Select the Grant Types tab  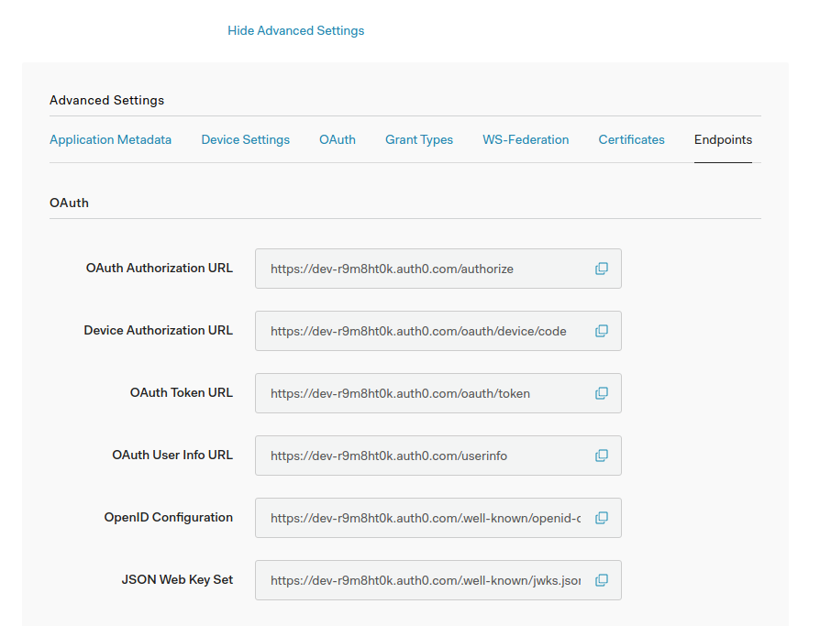click(418, 139)
